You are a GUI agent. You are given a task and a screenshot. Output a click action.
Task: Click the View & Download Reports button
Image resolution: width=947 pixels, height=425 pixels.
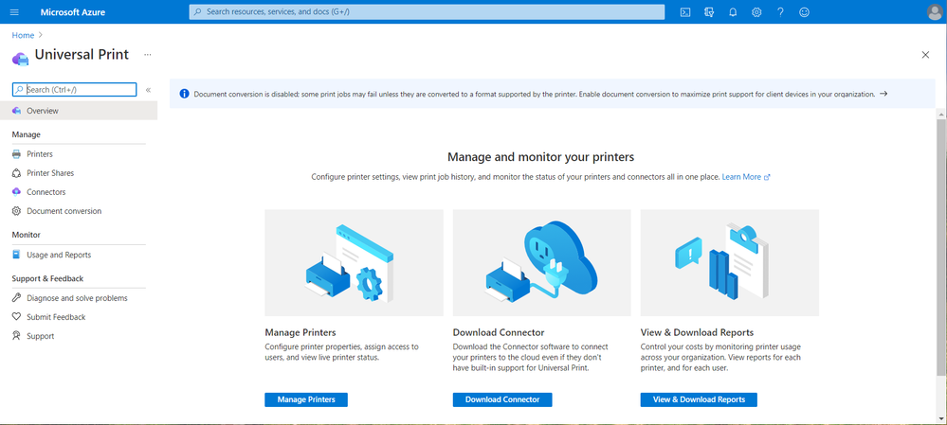coord(699,399)
